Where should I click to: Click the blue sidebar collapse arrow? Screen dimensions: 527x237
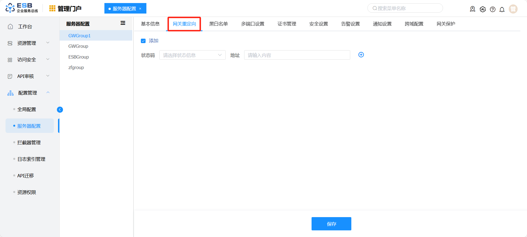pyautogui.click(x=60, y=110)
